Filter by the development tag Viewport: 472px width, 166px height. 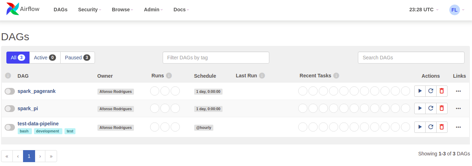[x=48, y=131]
